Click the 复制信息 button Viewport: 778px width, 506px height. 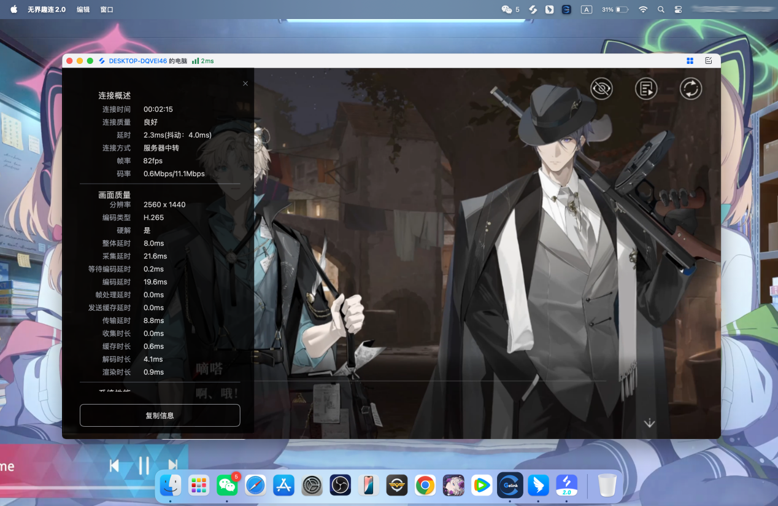click(x=160, y=415)
